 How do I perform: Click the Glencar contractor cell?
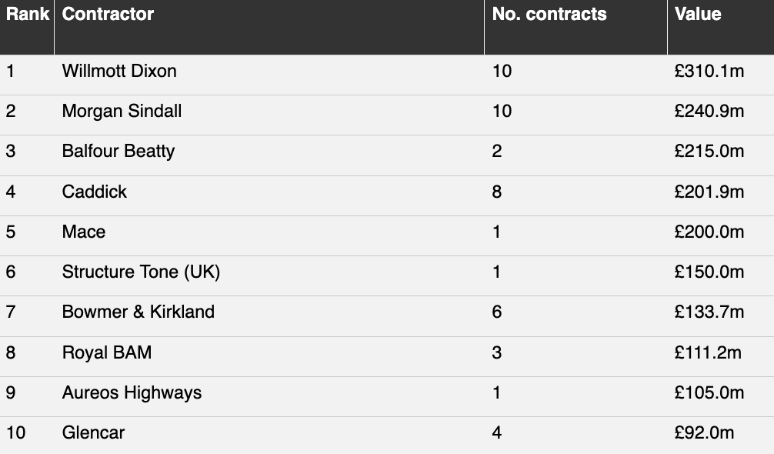click(x=93, y=433)
